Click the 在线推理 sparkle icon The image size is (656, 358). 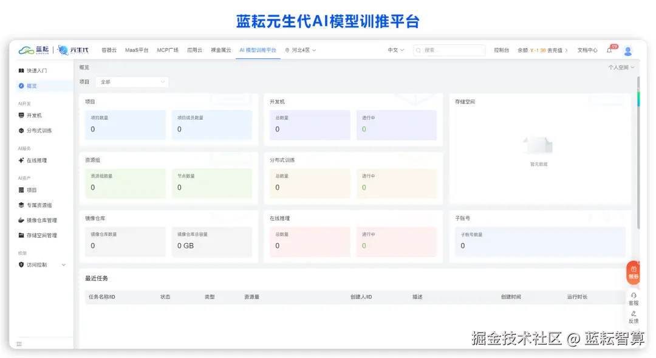pos(21,160)
